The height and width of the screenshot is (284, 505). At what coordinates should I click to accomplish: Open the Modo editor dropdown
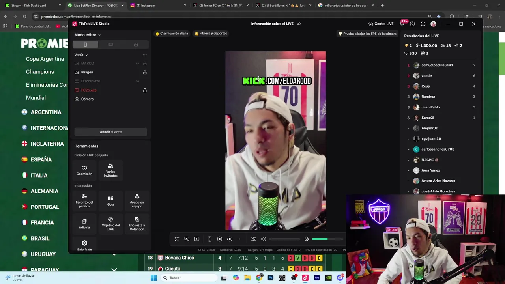[87, 35]
